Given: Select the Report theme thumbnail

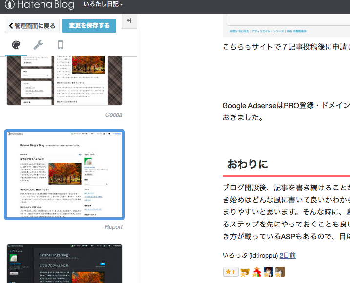Looking at the screenshot, I should point(64,174).
